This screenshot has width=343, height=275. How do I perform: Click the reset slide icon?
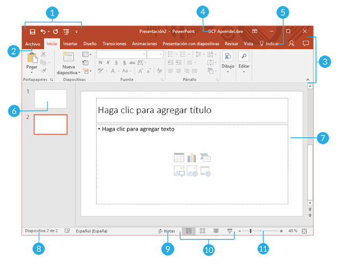pyautogui.click(x=85, y=63)
